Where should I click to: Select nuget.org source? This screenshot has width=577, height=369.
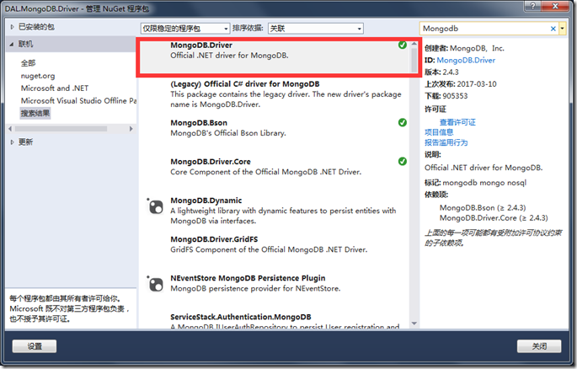click(x=38, y=76)
